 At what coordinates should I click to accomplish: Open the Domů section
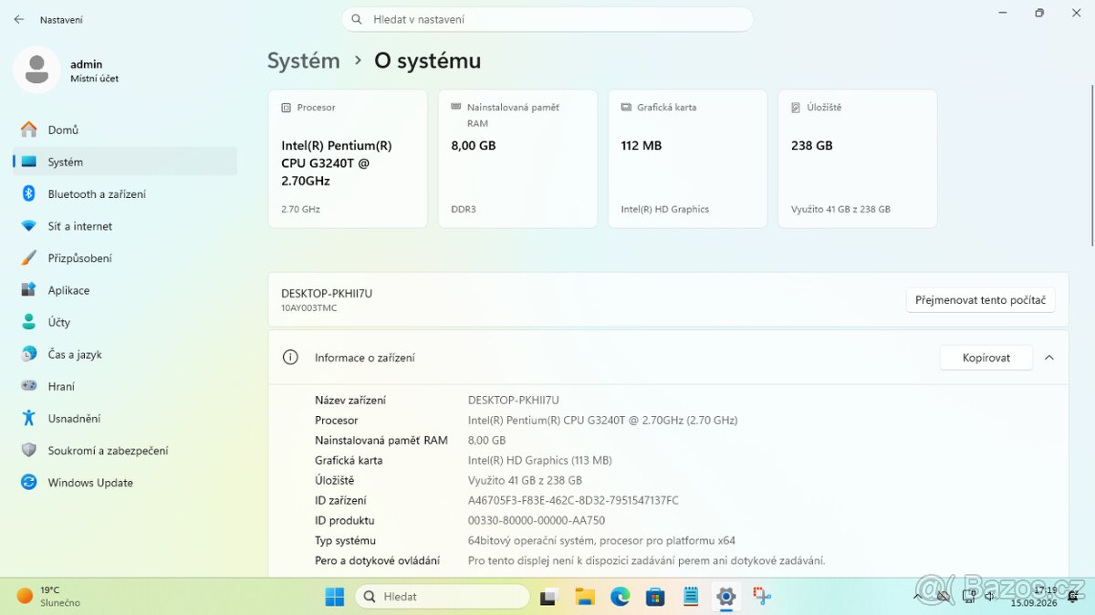[x=125, y=130]
